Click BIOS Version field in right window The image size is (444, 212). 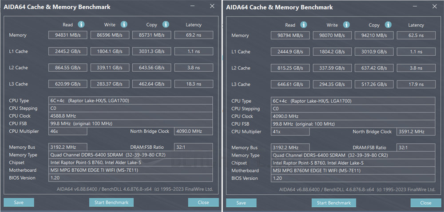point(353,178)
